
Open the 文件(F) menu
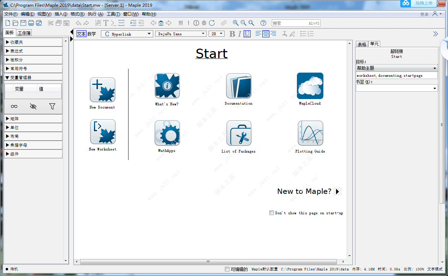click(x=11, y=14)
